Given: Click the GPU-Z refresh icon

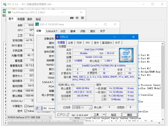Looking at the screenshot, I should point(77,18).
